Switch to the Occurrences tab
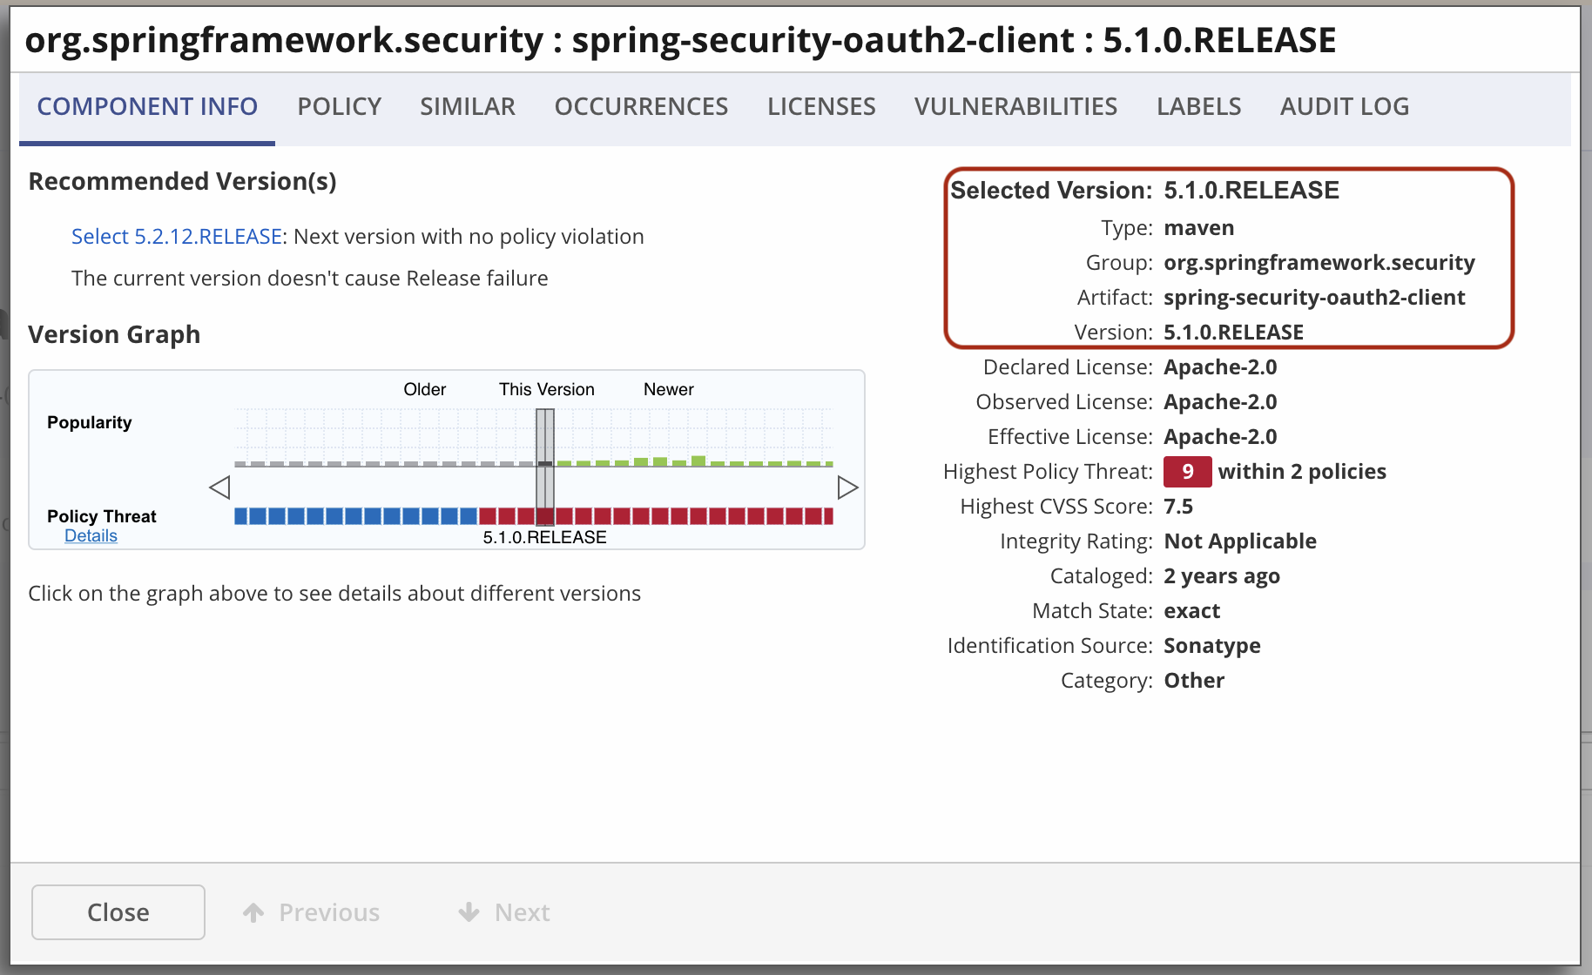1592x975 pixels. 641,106
